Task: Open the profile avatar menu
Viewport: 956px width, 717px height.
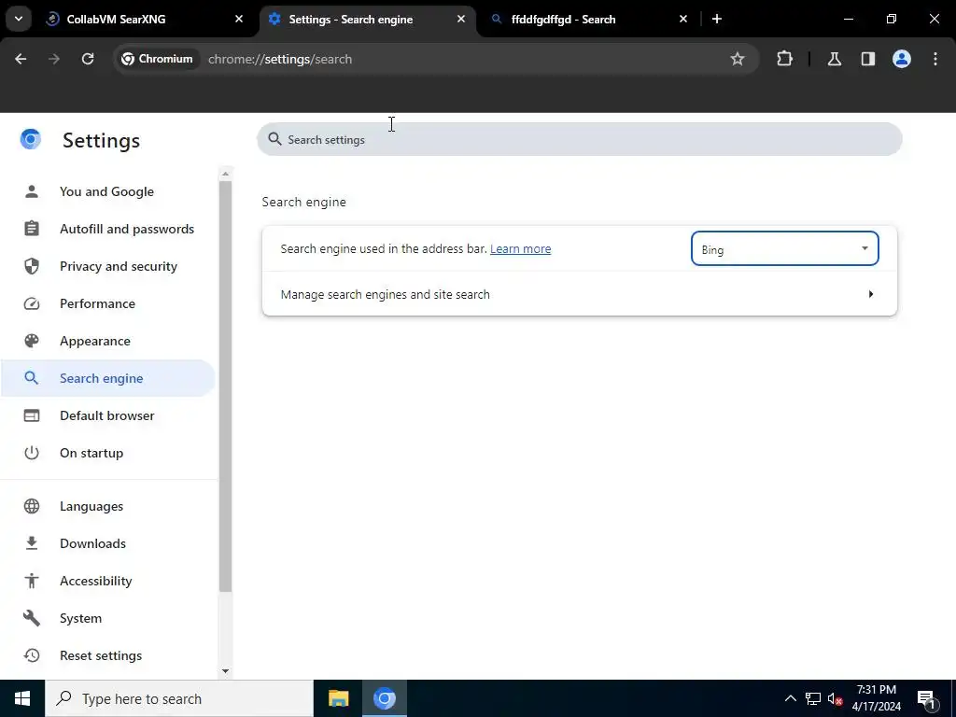Action: click(x=902, y=59)
